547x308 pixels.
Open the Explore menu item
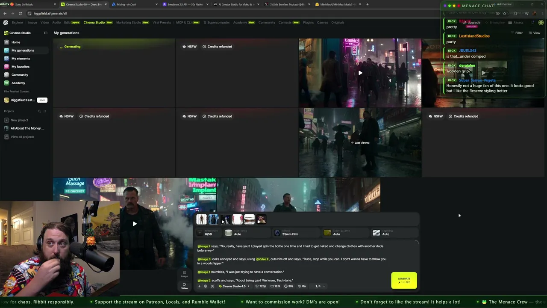pyautogui.click(x=17, y=22)
